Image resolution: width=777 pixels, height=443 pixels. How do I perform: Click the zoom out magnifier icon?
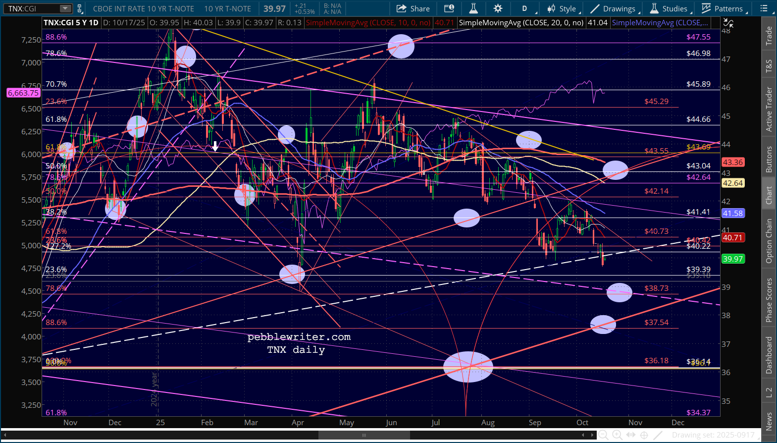(x=603, y=435)
